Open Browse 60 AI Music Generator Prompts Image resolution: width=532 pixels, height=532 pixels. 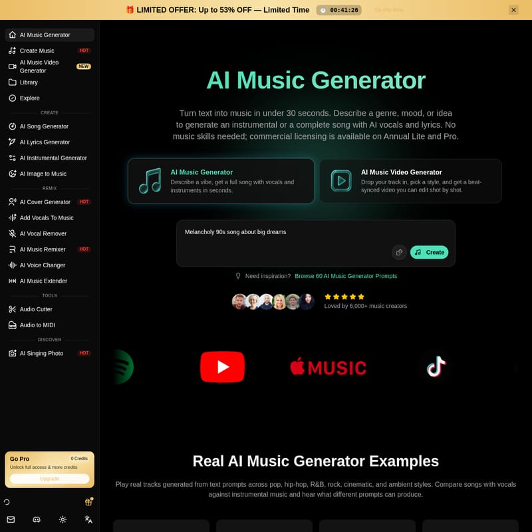point(346,276)
